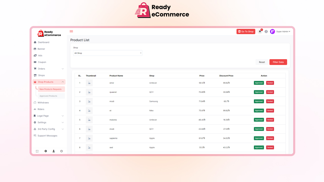
Task: Open the Dashboard from the sidebar
Action: (x=43, y=42)
